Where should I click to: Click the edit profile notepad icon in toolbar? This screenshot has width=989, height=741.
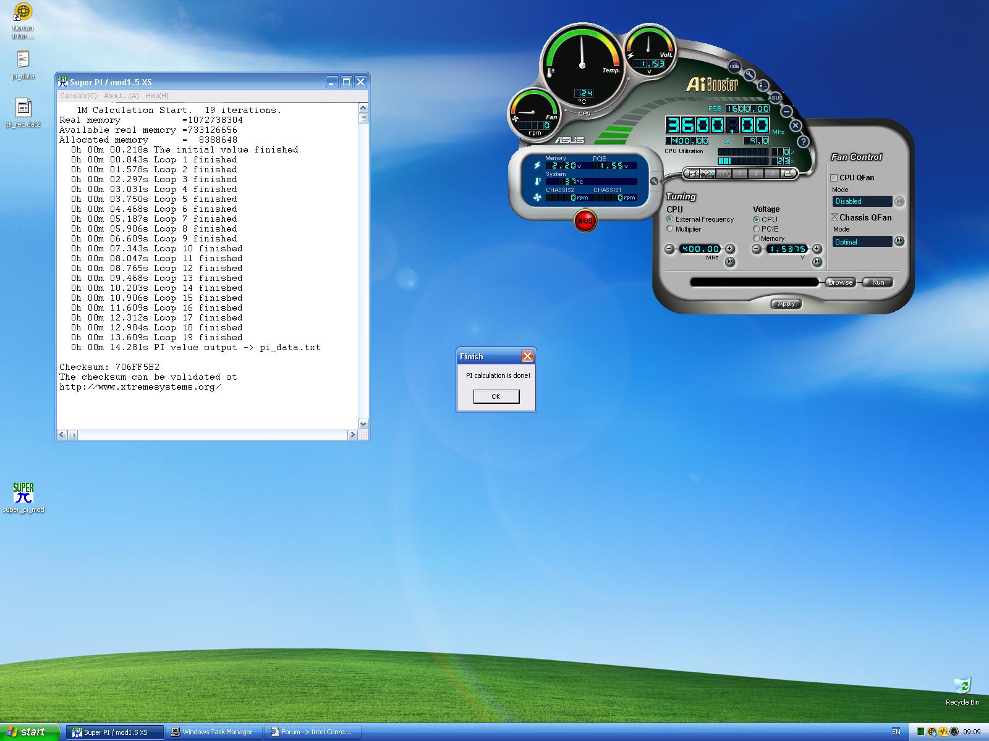pyautogui.click(x=694, y=174)
